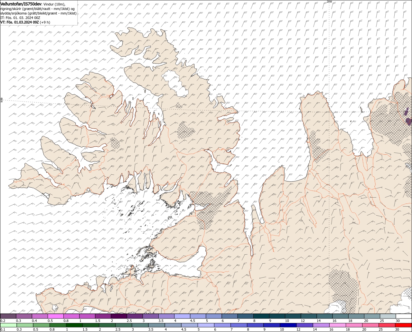Click the '0.2' value in the upper legend row
412x332 pixels.
[3, 321]
